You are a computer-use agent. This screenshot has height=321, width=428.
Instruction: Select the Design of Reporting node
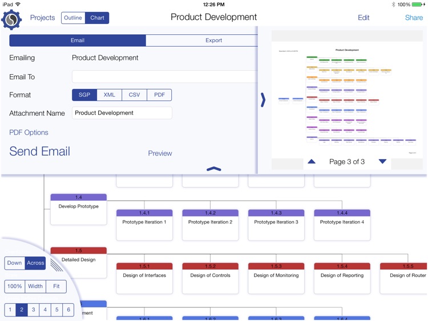pos(342,278)
